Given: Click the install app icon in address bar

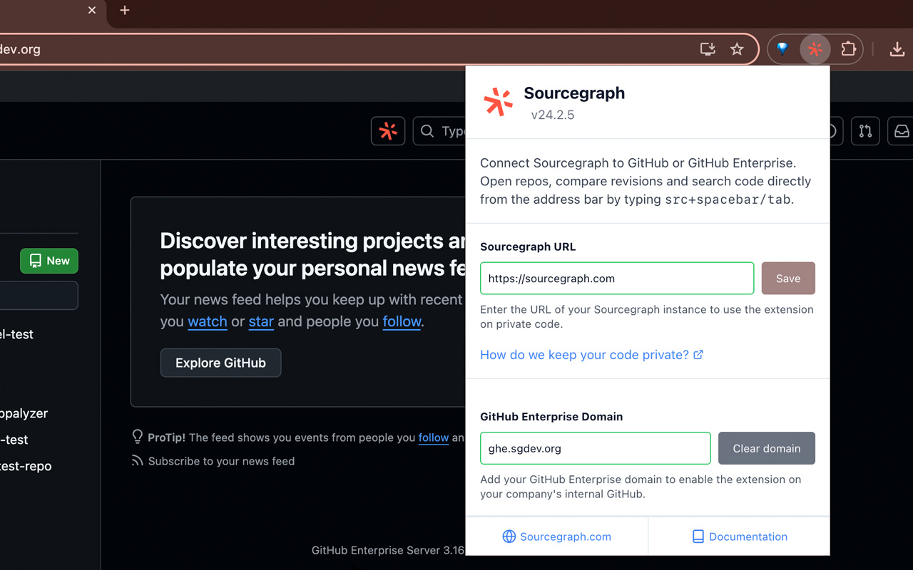Looking at the screenshot, I should 708,49.
